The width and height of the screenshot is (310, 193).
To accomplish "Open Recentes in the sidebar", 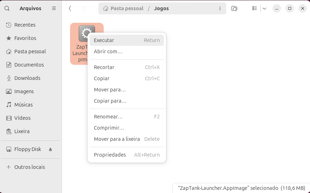I will tap(25, 25).
